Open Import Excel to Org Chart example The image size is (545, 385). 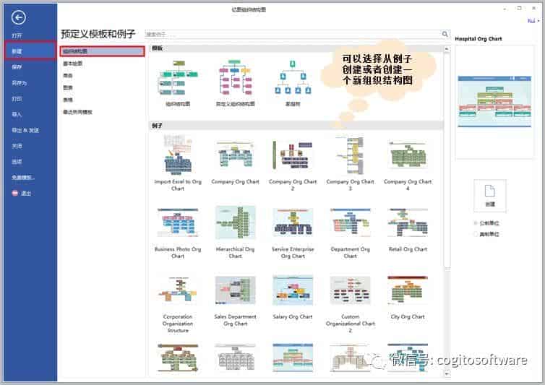[178, 163]
